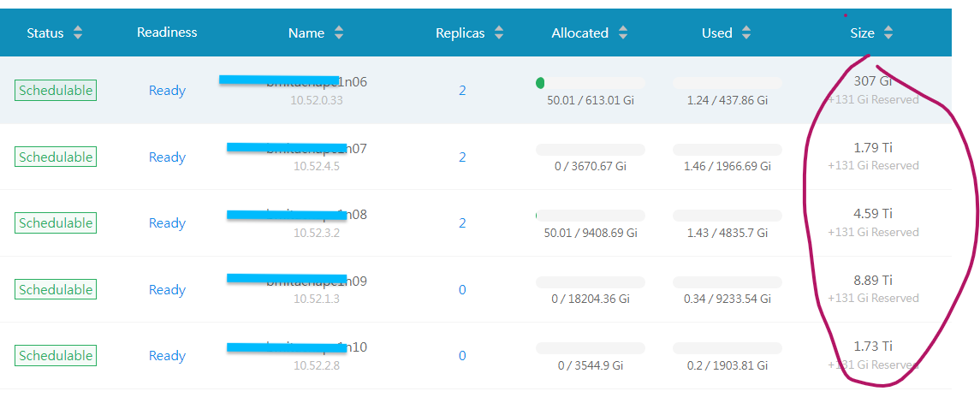980x403 pixels.
Task: Open replicas count 0 for node 10.52.1.3
Action: [462, 290]
